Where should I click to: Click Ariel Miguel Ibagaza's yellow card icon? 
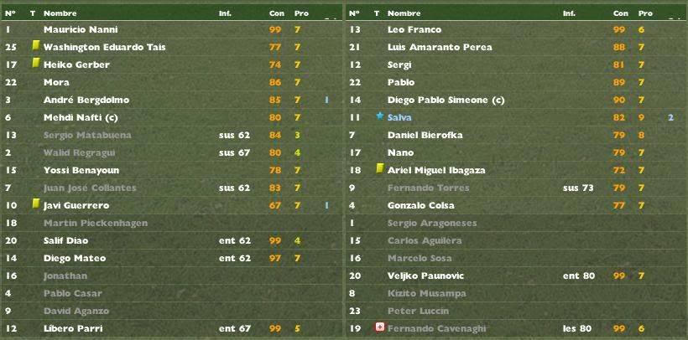click(380, 169)
